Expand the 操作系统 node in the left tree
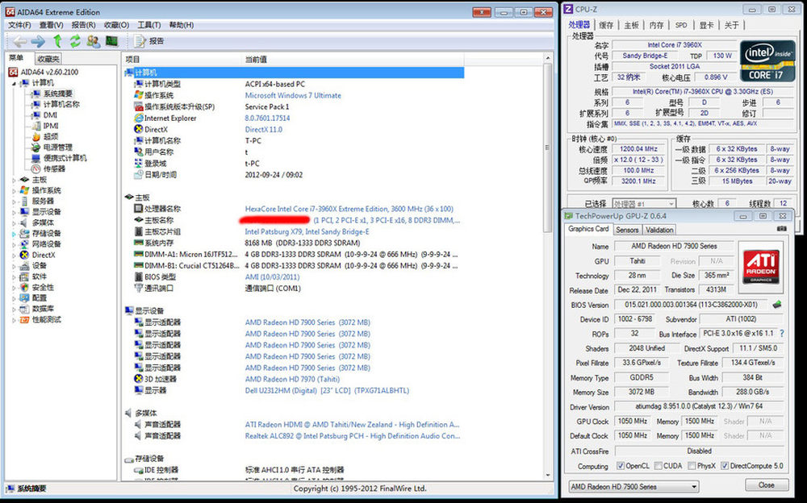Screen dimensions: 807x503 coord(14,190)
